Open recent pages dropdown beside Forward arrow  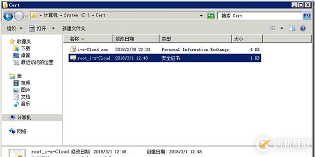pyautogui.click(x=26, y=16)
